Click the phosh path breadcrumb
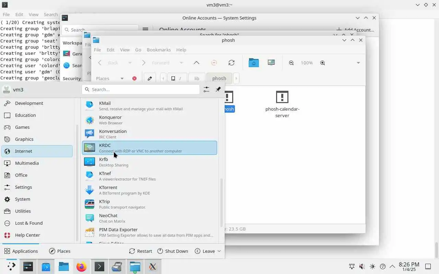Screen dimensions: 439x274 (219, 78)
